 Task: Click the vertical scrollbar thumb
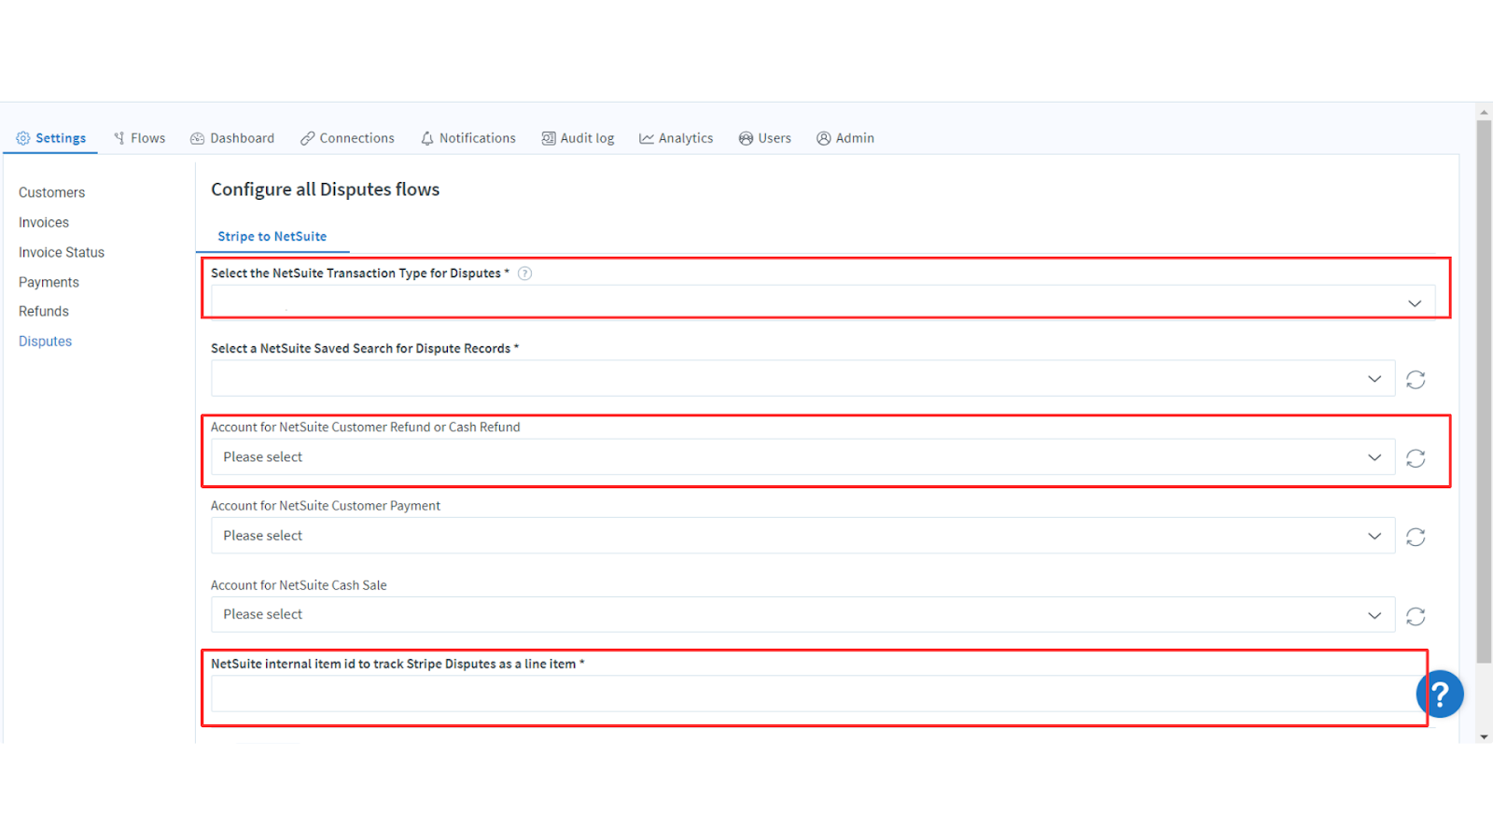[x=1484, y=392]
